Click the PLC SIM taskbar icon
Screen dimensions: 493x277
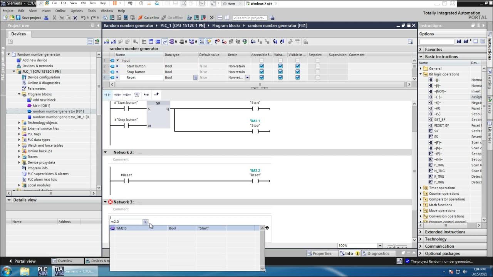[x=42, y=271]
